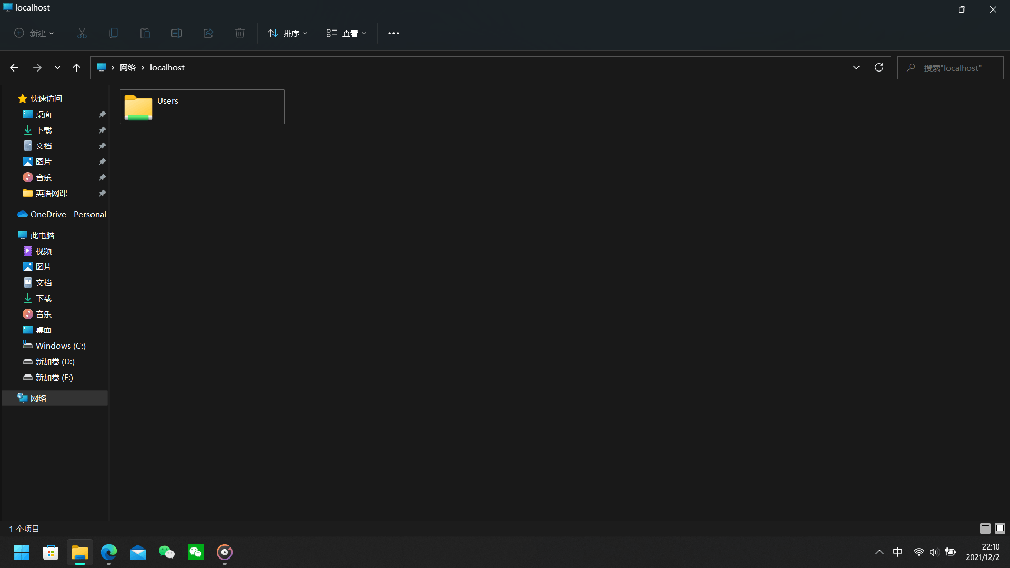Viewport: 1010px width, 568px height.
Task: Go up one folder level
Action: (x=76, y=67)
